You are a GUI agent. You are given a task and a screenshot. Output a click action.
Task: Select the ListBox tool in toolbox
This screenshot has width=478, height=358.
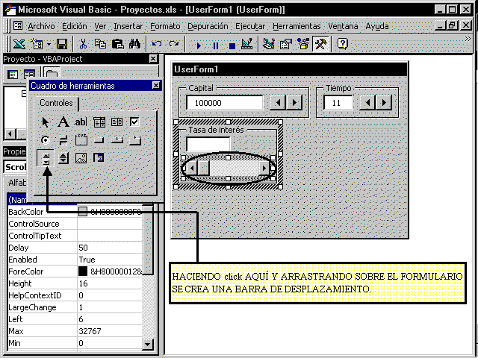(x=117, y=122)
